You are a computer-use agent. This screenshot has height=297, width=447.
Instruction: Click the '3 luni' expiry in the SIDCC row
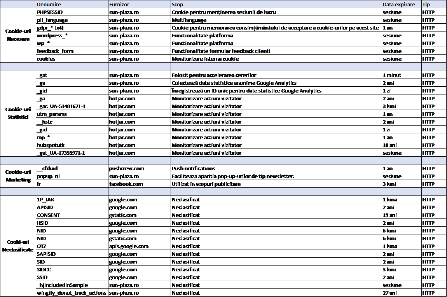402,270
